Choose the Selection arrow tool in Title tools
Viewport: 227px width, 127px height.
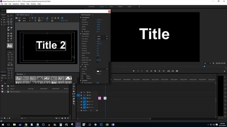pos(8,16)
